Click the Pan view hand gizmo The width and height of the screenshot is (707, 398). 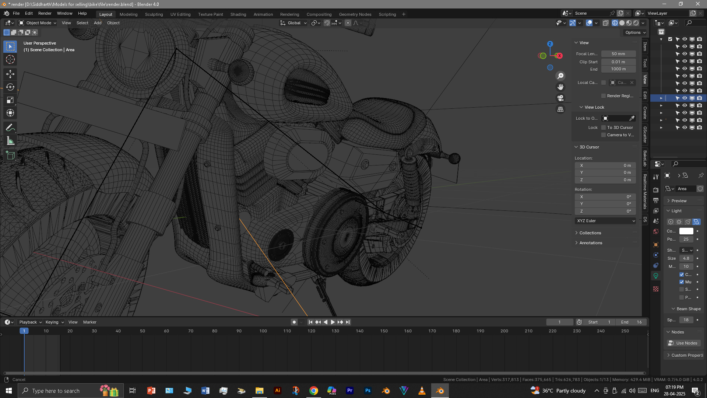560,87
